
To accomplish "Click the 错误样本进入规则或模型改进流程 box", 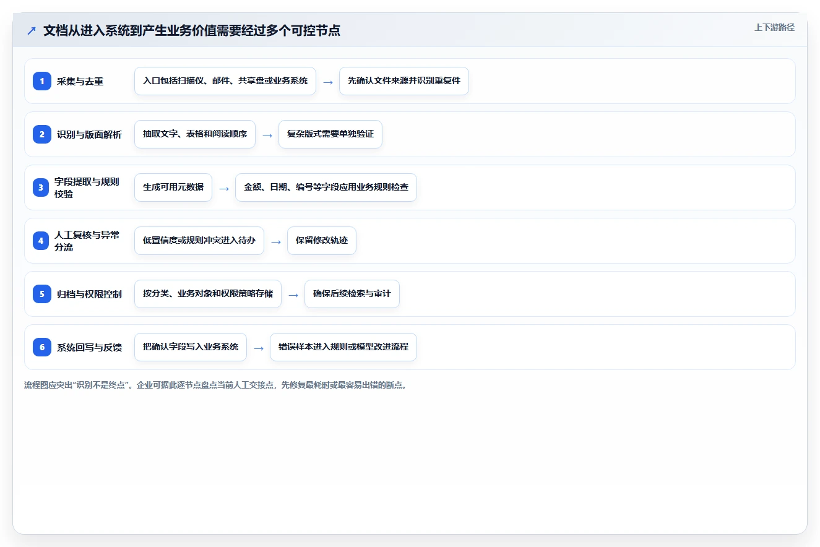I will tap(343, 347).
